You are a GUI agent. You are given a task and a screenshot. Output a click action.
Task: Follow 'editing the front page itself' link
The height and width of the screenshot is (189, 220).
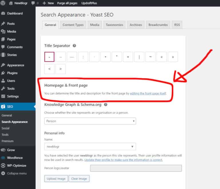(148, 93)
